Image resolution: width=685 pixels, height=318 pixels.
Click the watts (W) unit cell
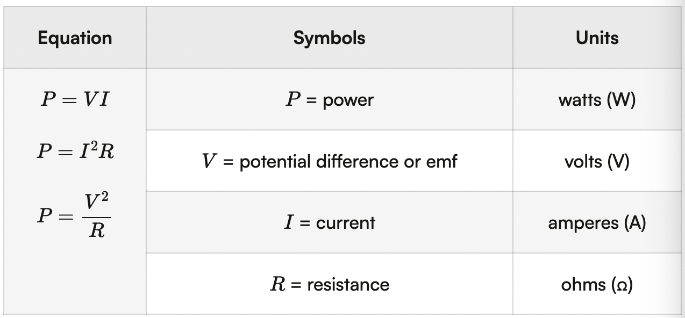pyautogui.click(x=597, y=100)
